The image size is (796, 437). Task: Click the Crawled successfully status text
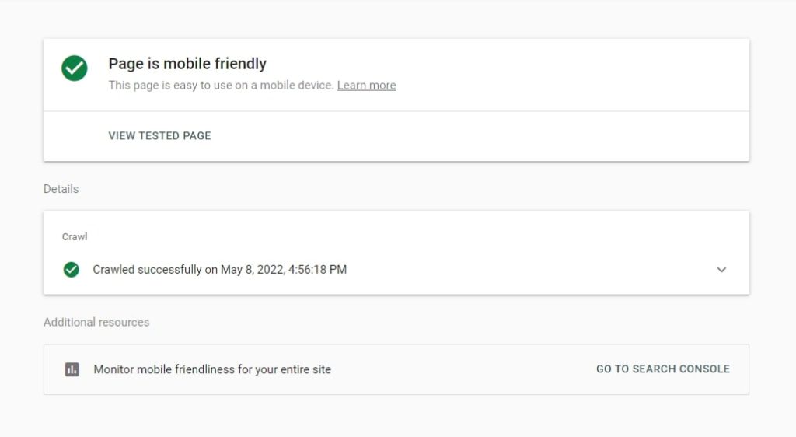220,270
